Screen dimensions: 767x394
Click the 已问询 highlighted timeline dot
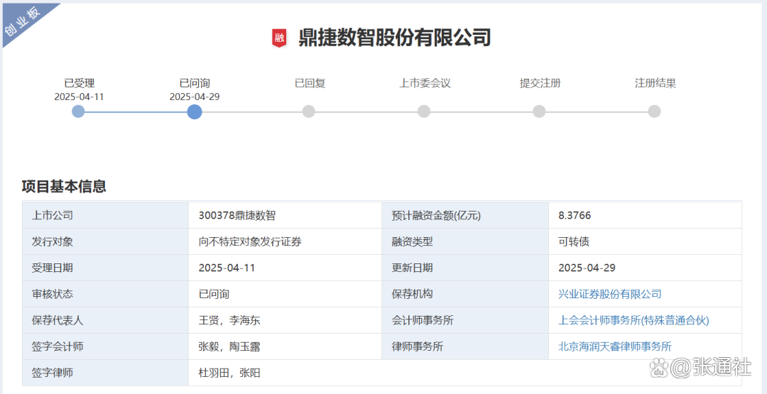(x=194, y=111)
